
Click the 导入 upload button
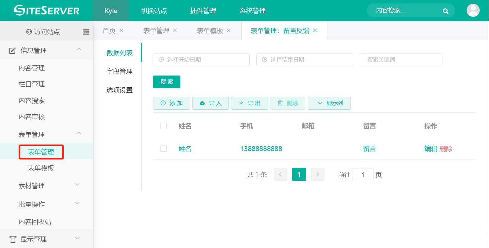211,103
